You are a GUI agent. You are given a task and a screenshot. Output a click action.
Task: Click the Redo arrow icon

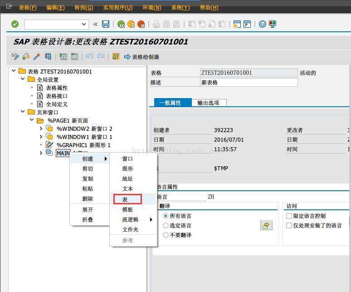point(101,56)
